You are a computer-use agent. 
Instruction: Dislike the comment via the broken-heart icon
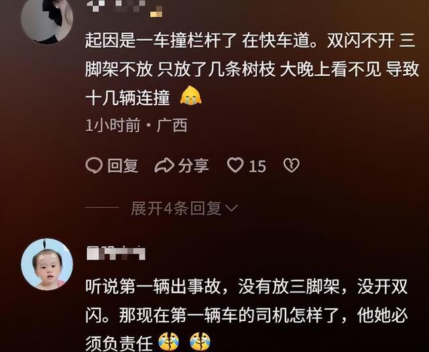tap(292, 166)
